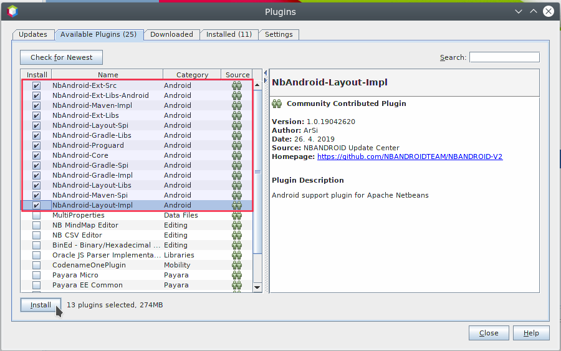The height and width of the screenshot is (351, 561).
Task: Click community source icon for NbAndroid-Ext-Libs row
Action: 236,115
